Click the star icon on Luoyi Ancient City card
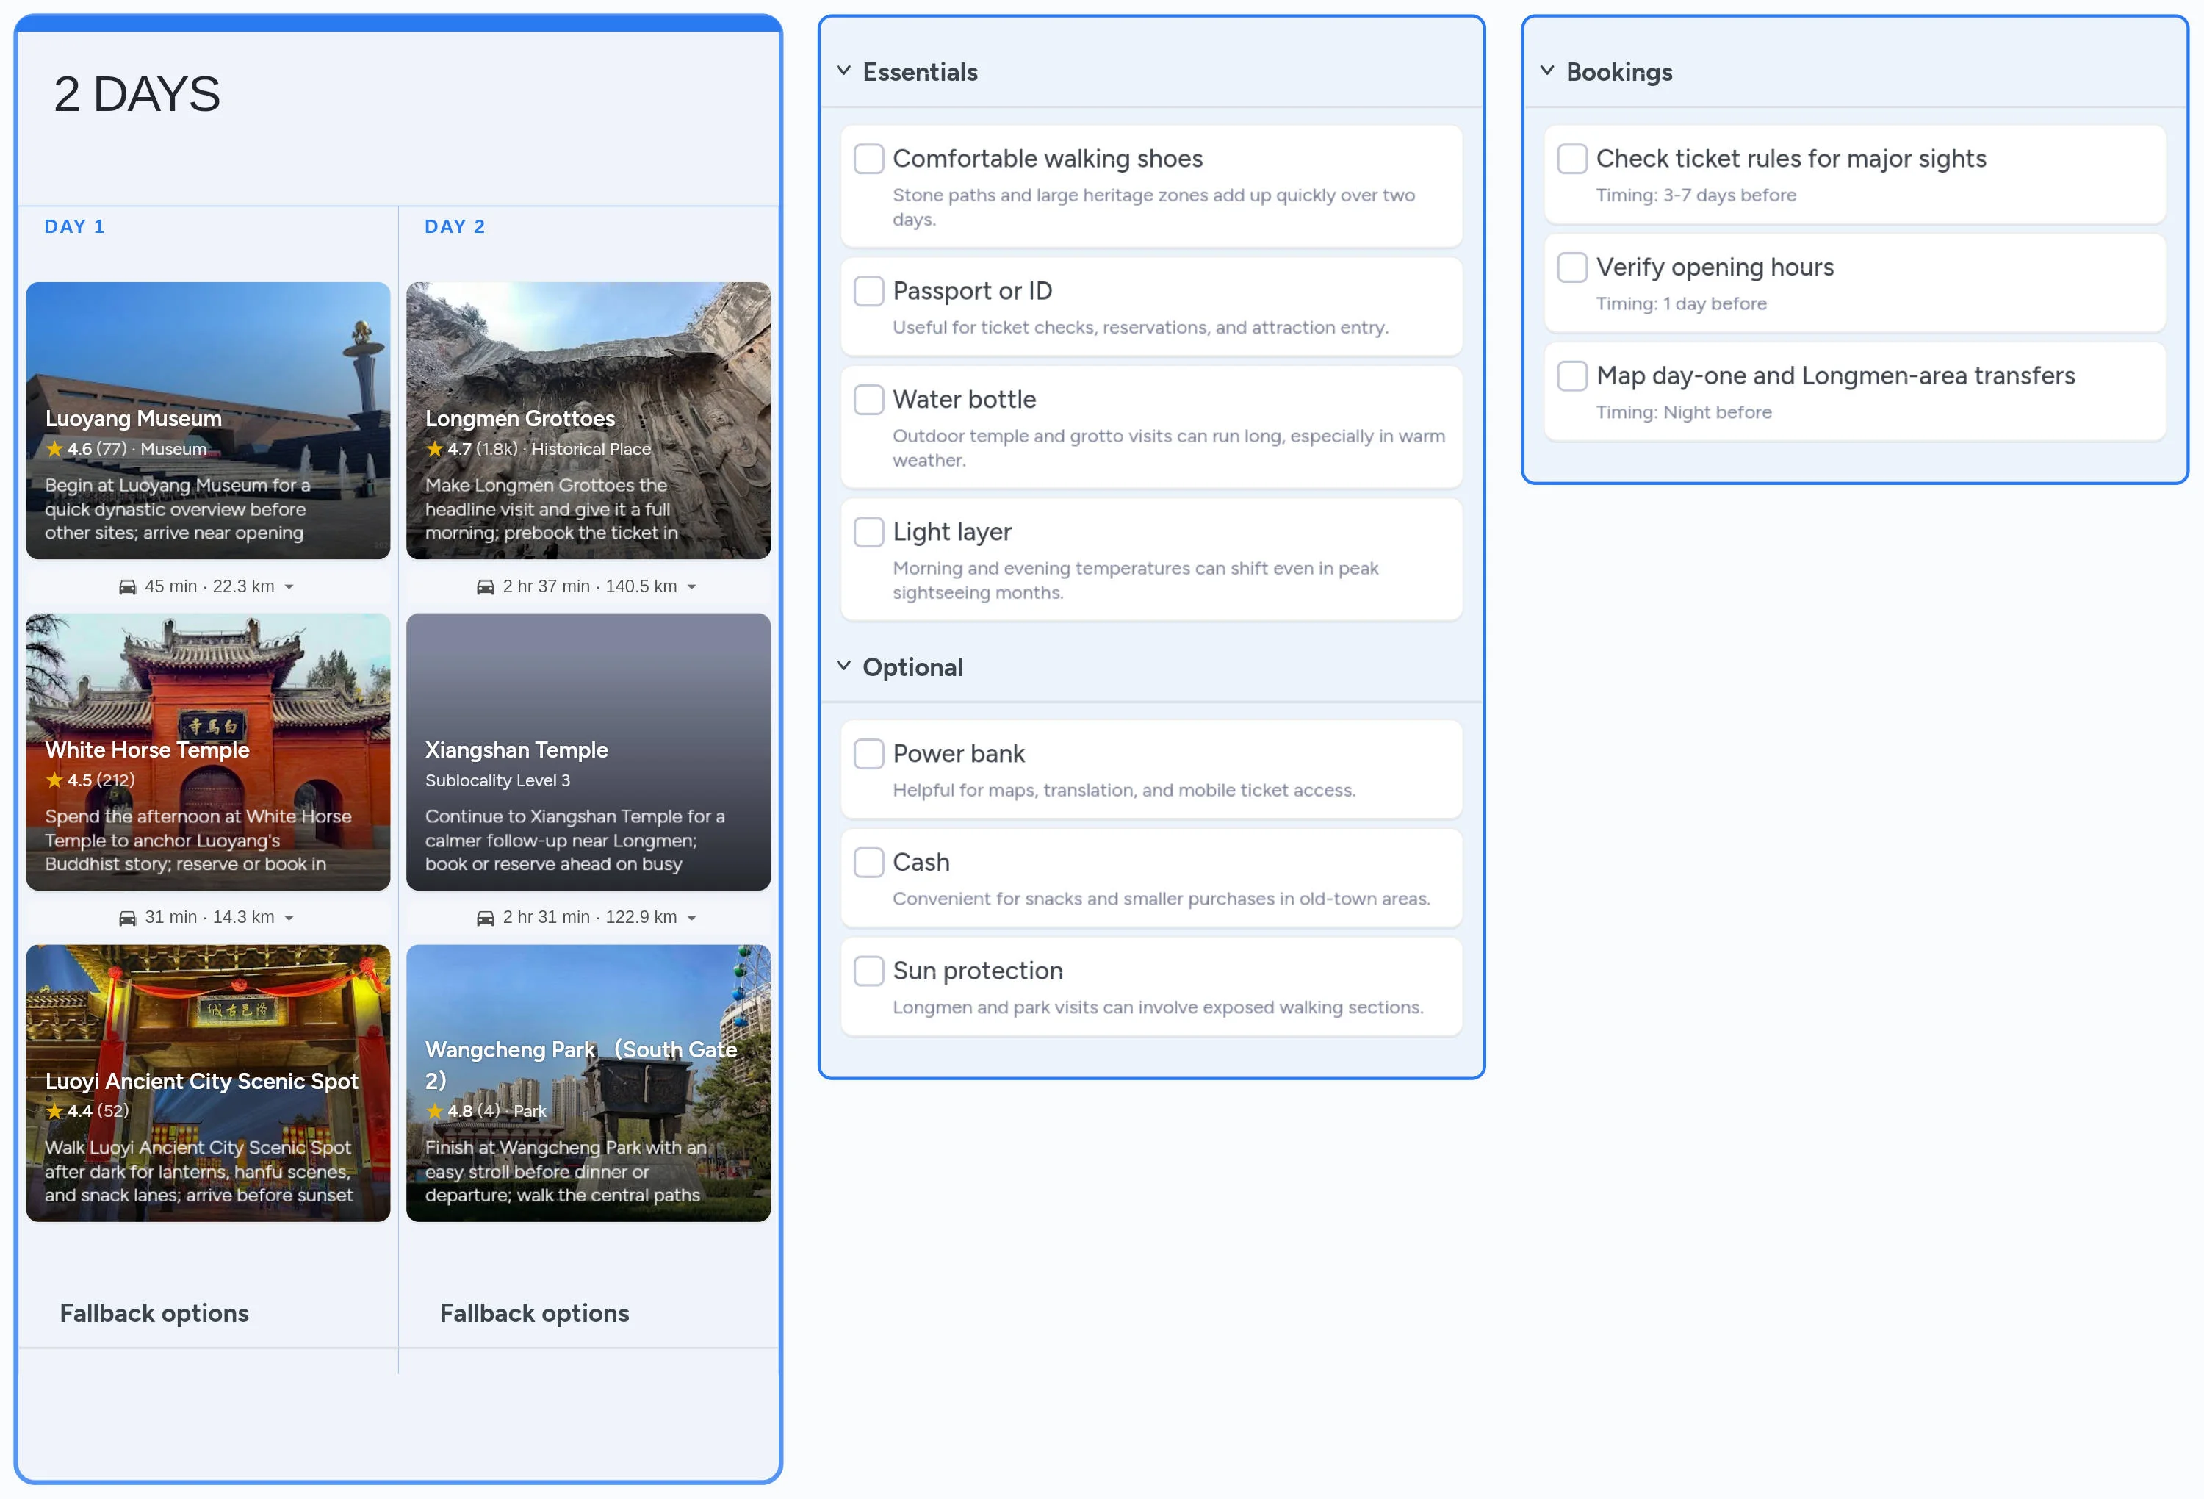The image size is (2204, 1499). pos(54,1111)
